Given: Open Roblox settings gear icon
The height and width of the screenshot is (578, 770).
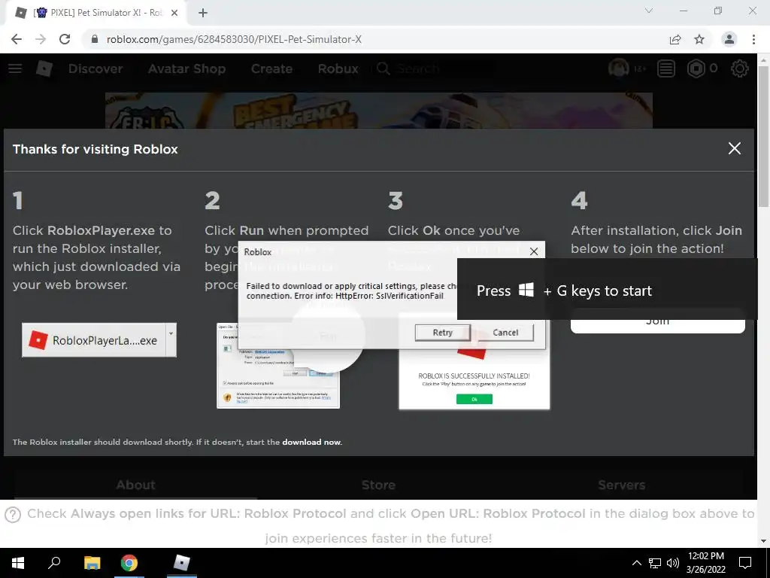Looking at the screenshot, I should pyautogui.click(x=740, y=68).
